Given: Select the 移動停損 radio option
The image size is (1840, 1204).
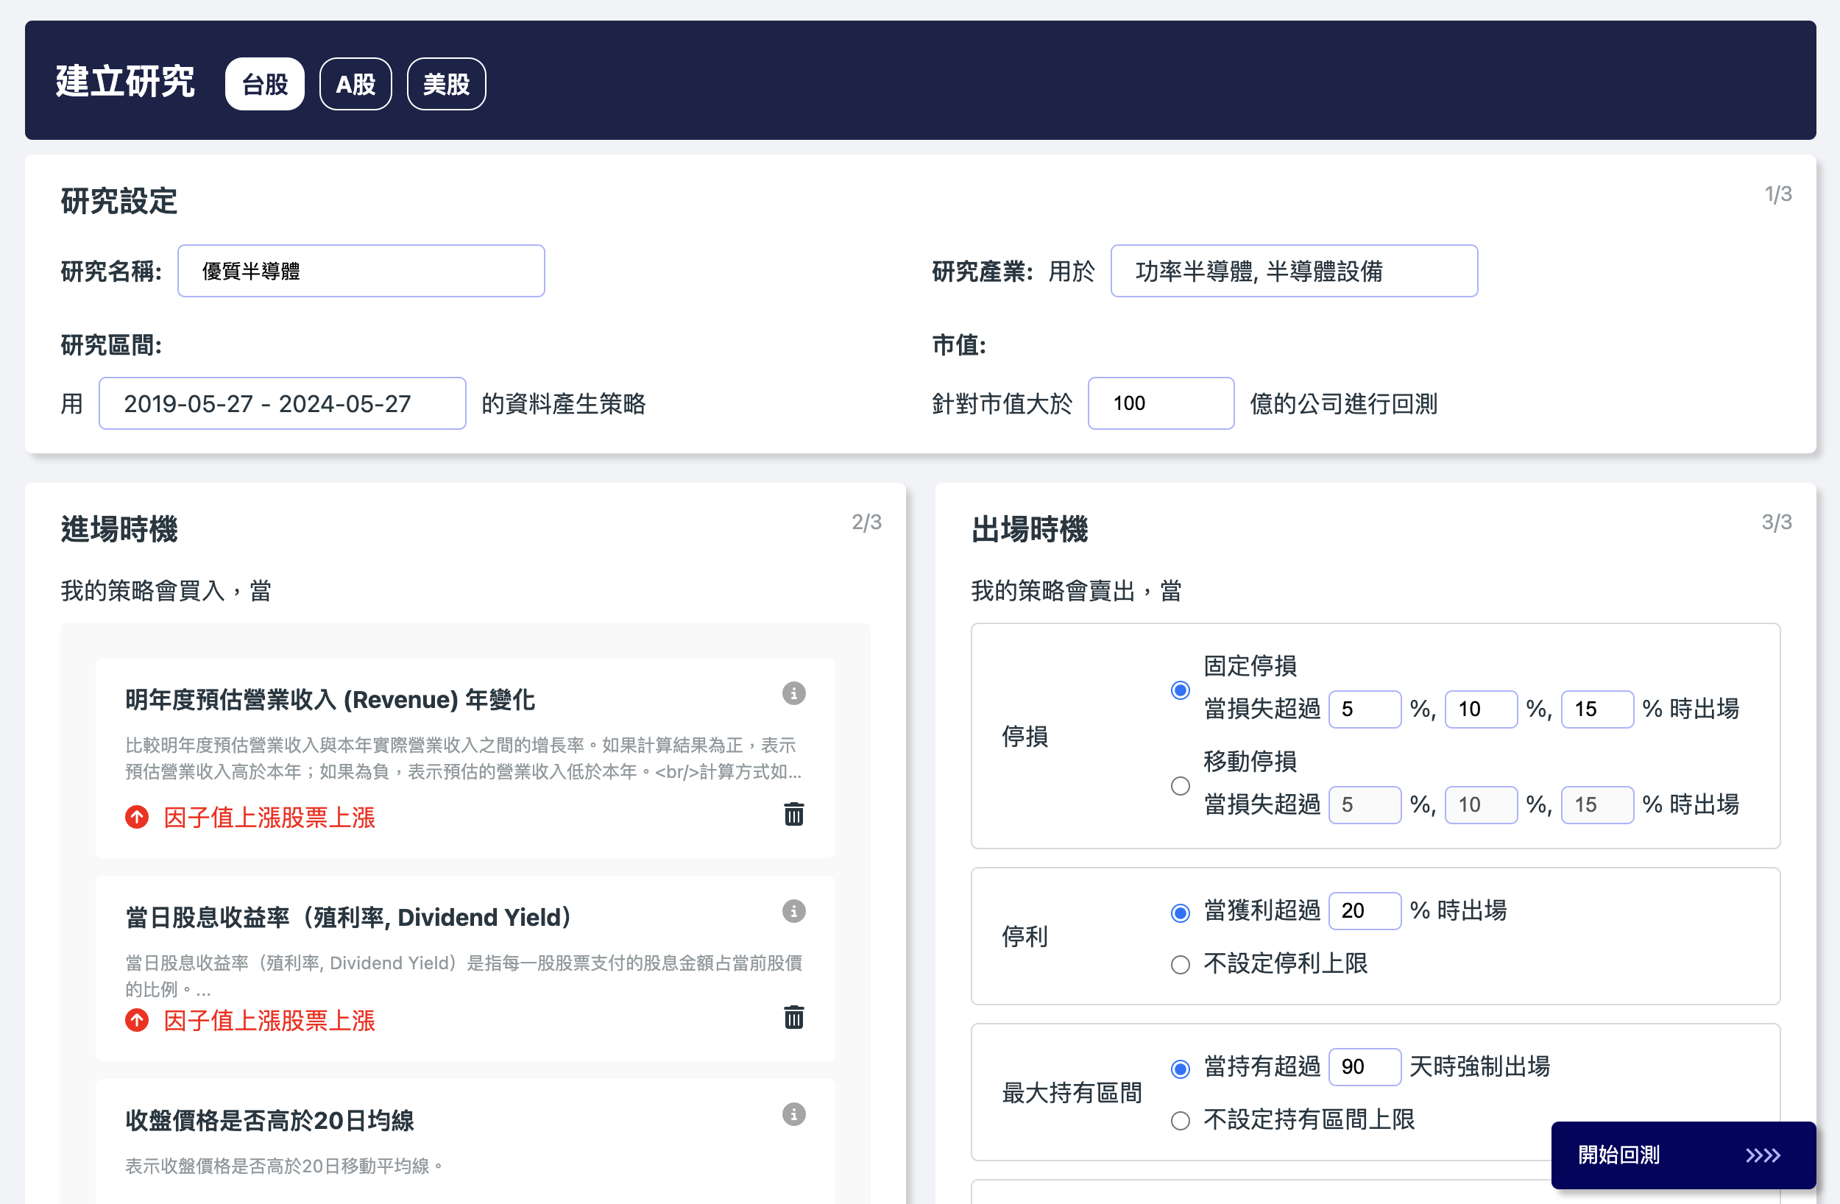Looking at the screenshot, I should click(x=1180, y=786).
